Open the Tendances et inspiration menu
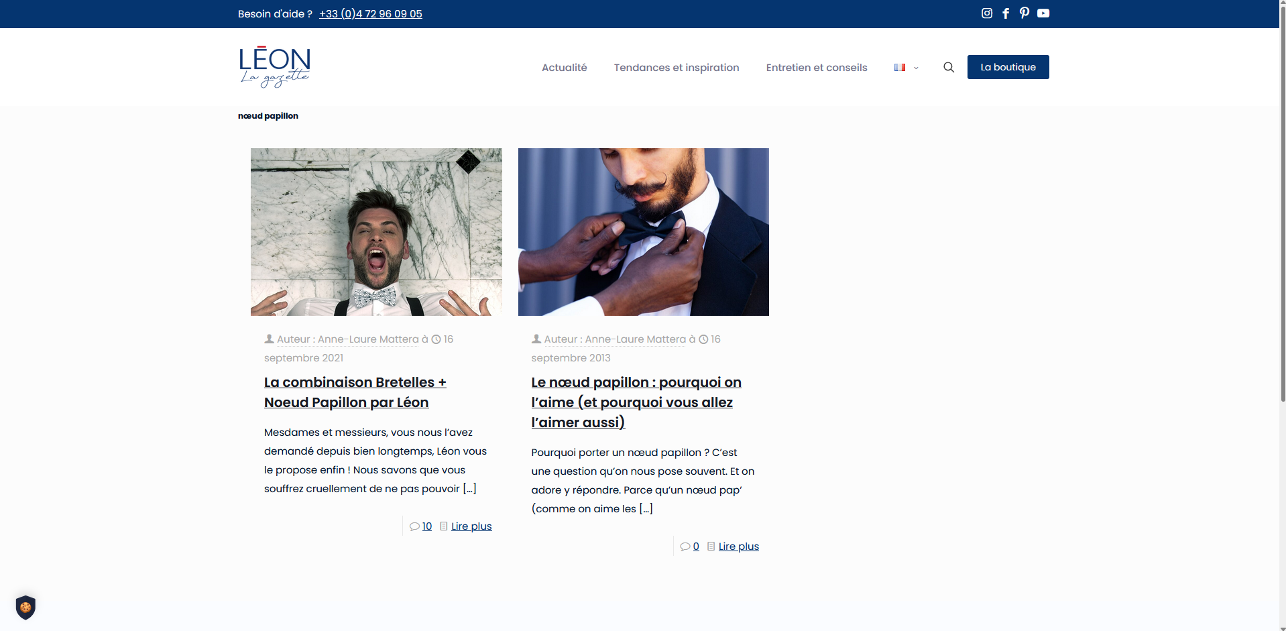This screenshot has height=631, width=1286. coord(677,68)
